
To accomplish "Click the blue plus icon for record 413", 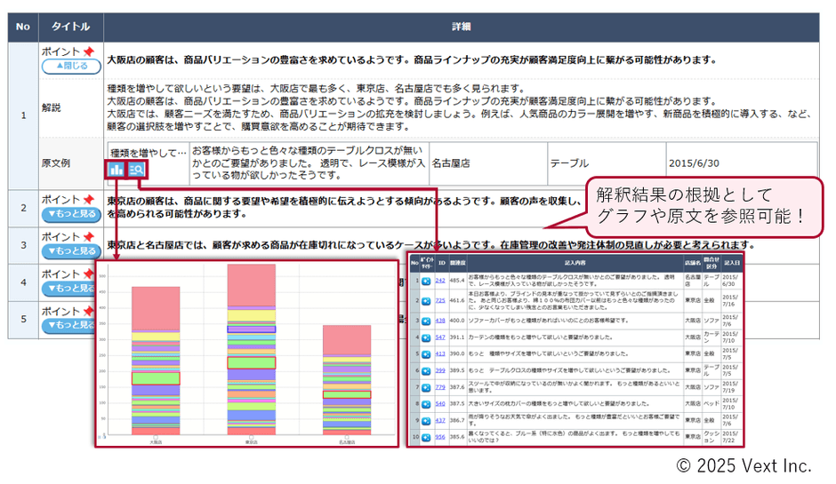I will coord(426,353).
